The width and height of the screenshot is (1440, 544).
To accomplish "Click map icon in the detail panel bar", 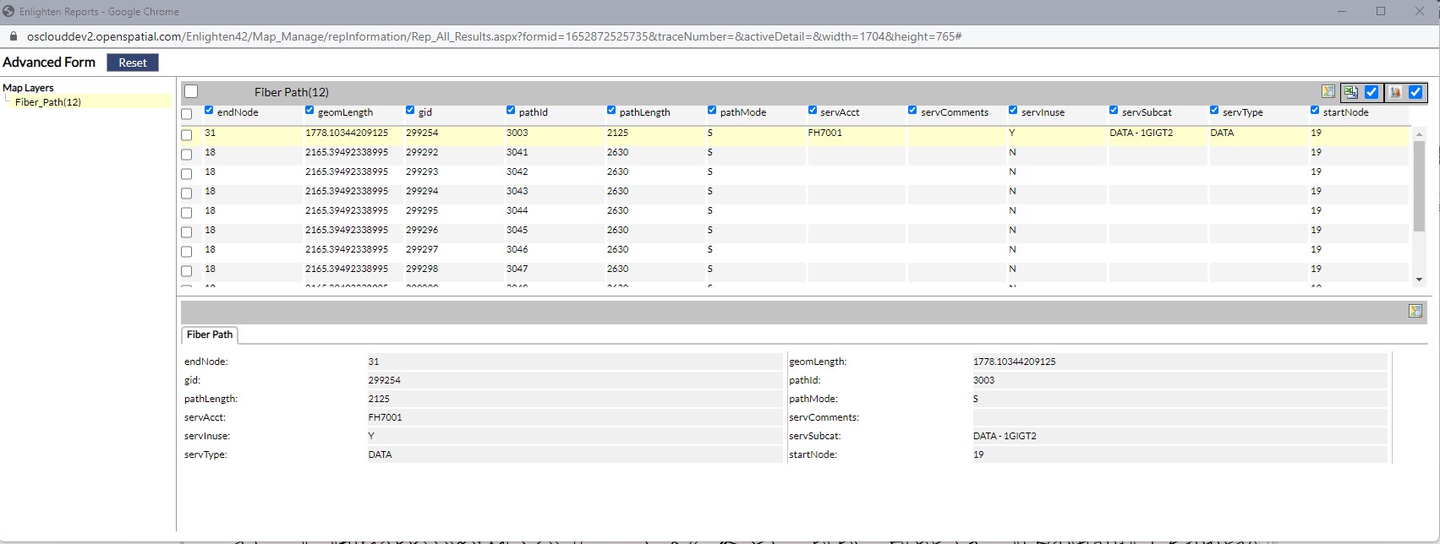I will click(1415, 311).
